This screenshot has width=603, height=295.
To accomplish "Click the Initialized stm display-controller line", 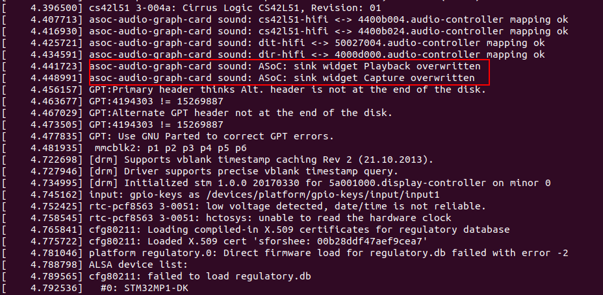I will point(320,183).
